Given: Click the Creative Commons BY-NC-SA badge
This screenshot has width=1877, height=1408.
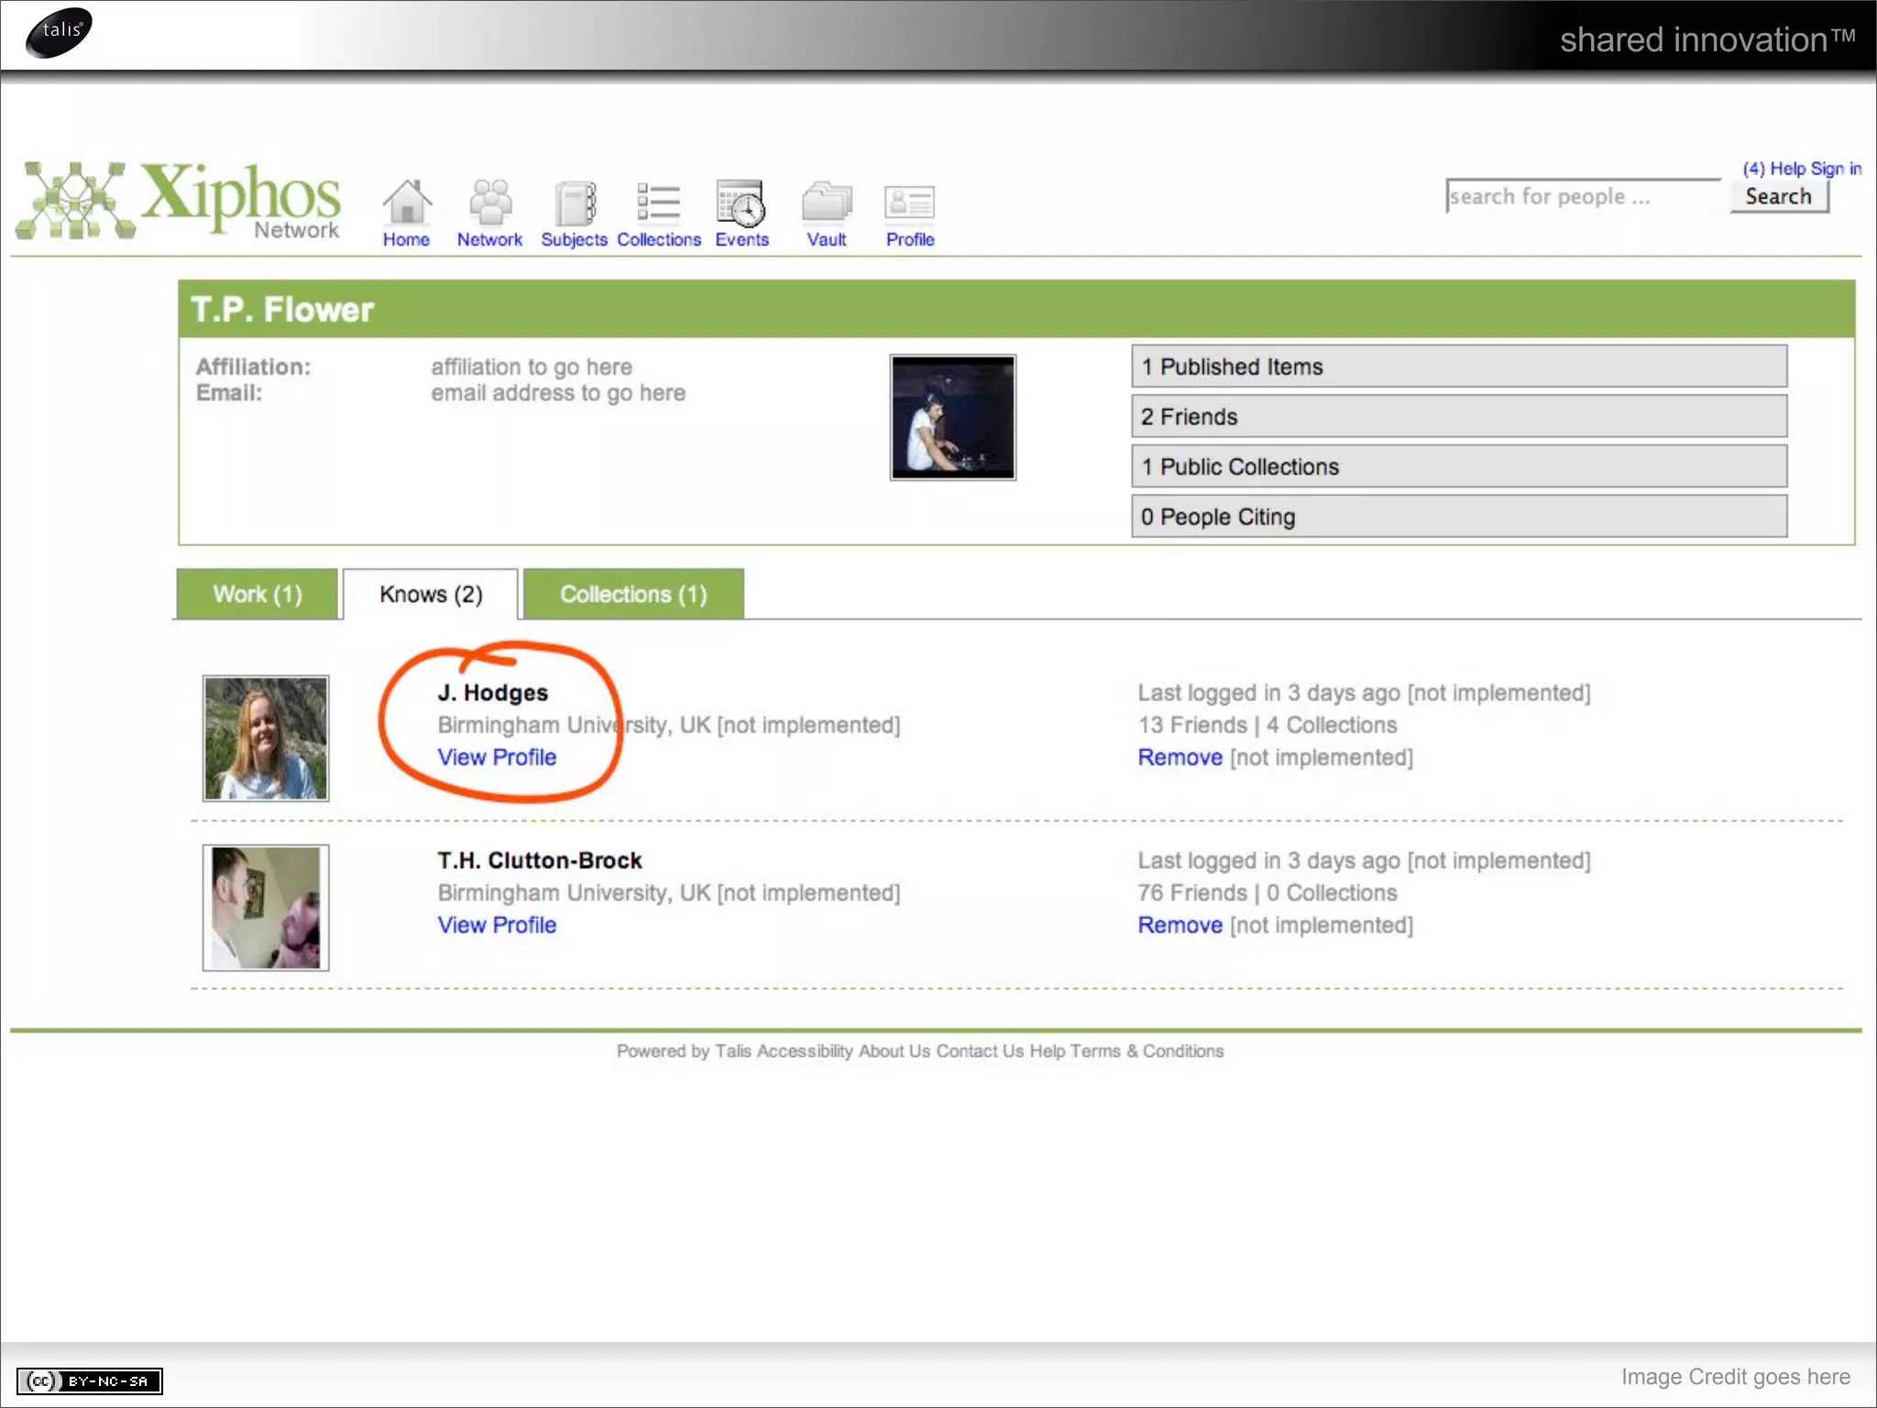Looking at the screenshot, I should (90, 1380).
